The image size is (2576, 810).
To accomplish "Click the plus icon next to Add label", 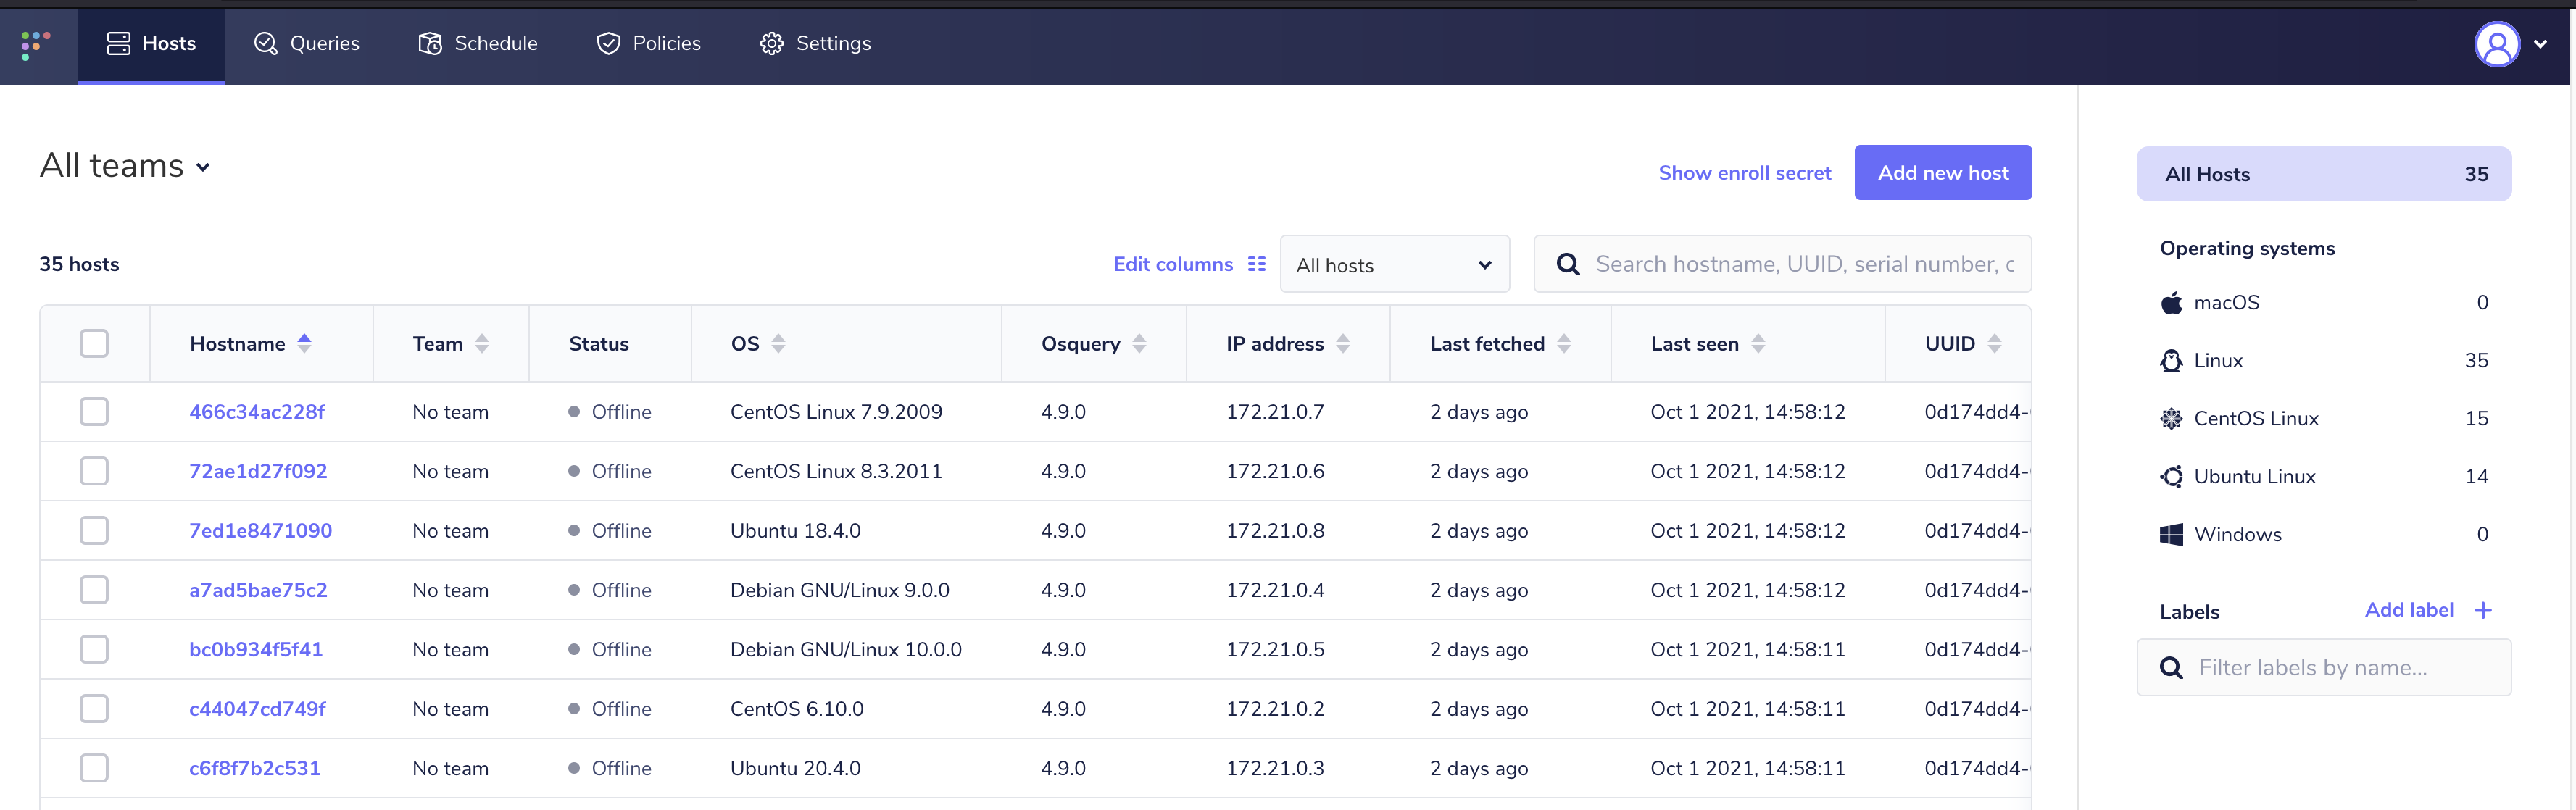I will click(x=2483, y=610).
